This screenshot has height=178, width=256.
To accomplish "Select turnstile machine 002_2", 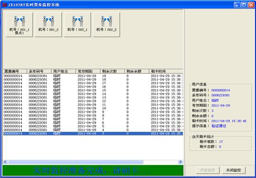I will coord(106,25).
